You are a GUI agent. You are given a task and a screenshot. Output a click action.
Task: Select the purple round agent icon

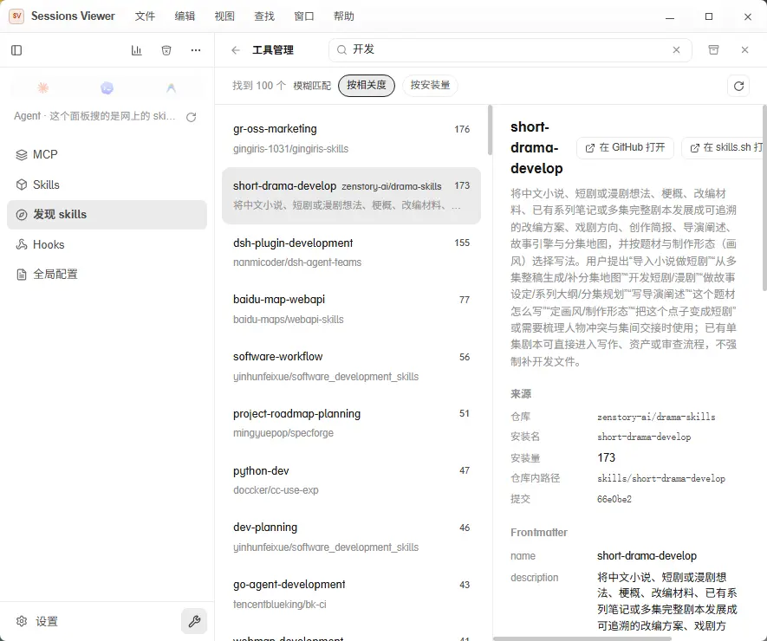point(107,88)
